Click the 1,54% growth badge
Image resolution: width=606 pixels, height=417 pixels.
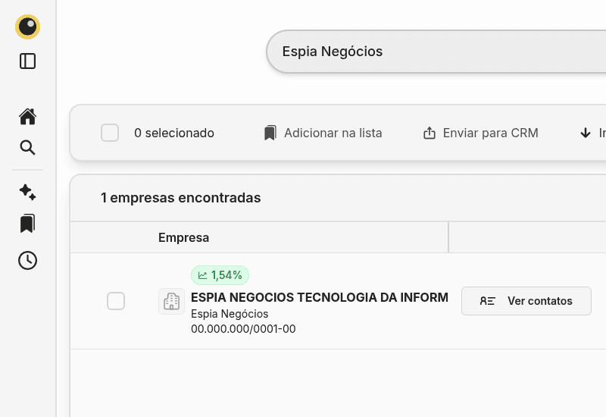point(220,275)
